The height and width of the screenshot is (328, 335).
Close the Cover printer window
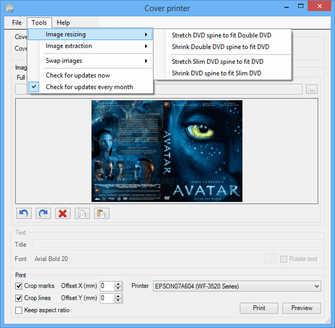pyautogui.click(x=320, y=6)
